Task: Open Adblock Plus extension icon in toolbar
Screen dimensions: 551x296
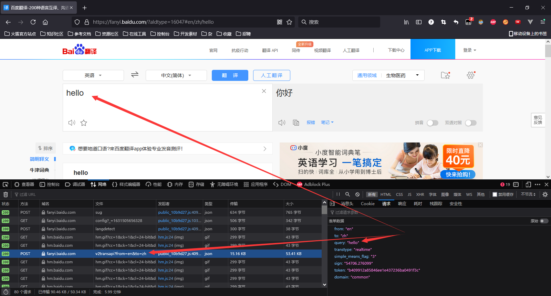Action: click(493, 22)
